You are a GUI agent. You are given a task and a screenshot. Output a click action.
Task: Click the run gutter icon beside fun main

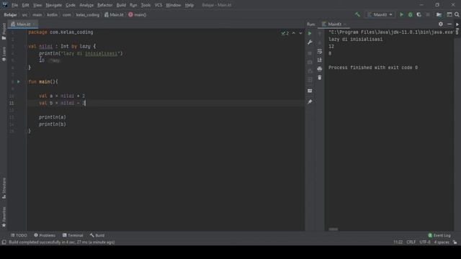18,81
